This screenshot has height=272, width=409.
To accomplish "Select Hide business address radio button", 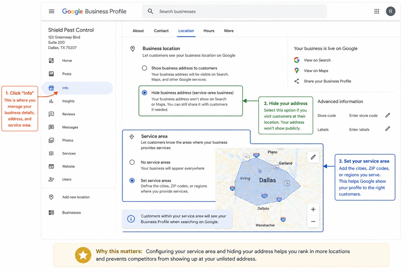I will click(144, 93).
